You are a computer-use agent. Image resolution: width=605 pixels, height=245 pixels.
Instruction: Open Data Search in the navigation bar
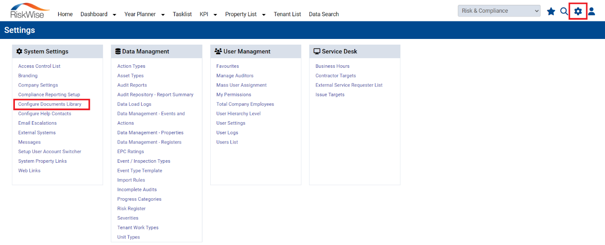pos(324,14)
